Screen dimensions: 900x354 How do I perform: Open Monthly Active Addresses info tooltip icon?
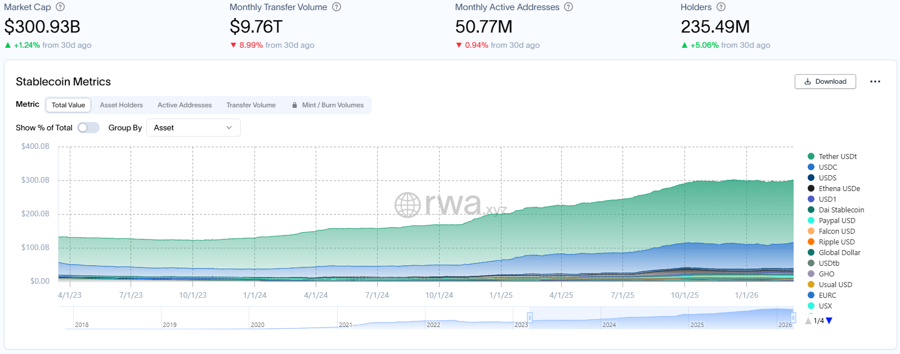click(568, 7)
